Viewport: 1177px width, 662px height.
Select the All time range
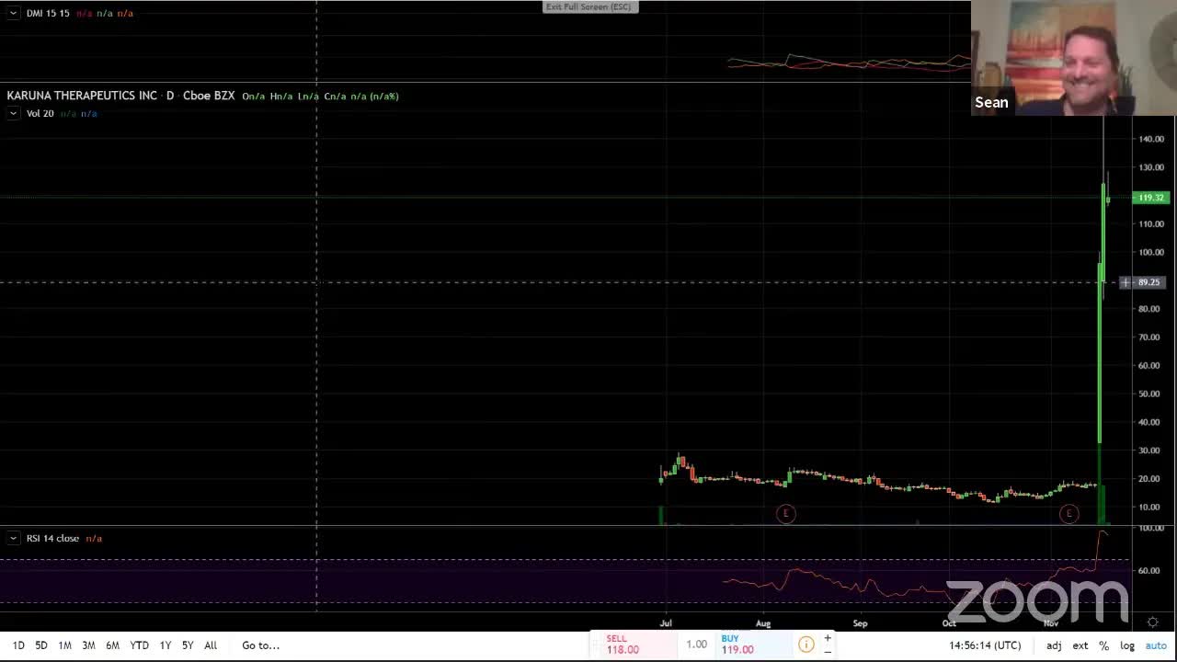click(211, 645)
